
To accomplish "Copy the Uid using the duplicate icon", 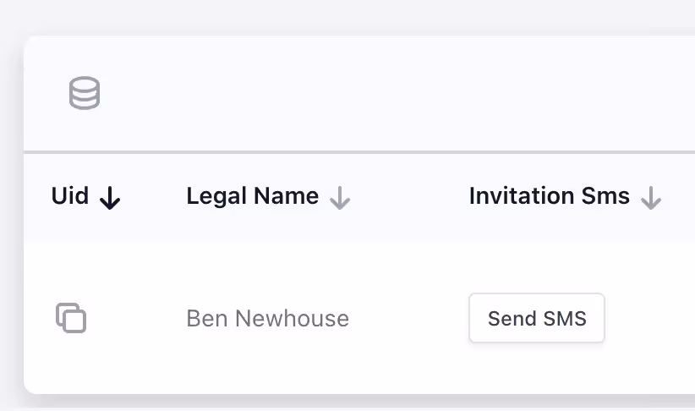I will coord(71,318).
